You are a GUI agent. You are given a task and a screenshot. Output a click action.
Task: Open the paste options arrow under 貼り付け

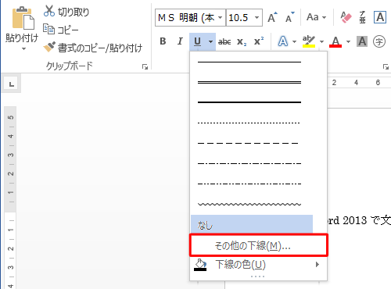pos(23,48)
